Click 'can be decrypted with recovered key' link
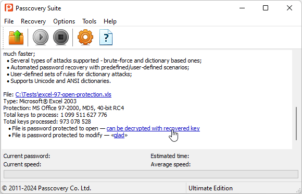This screenshot has width=302, height=194. [153, 128]
